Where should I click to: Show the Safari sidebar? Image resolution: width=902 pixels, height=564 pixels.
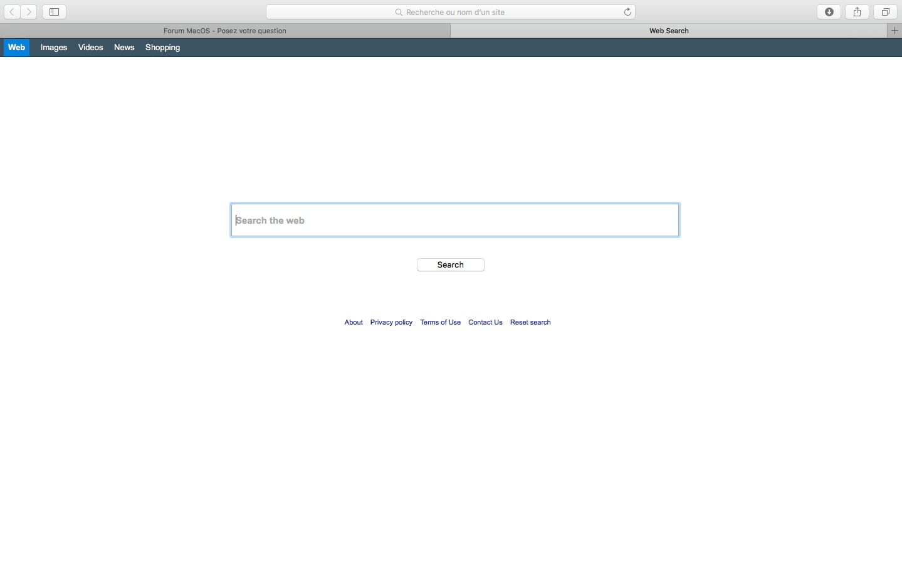54,12
